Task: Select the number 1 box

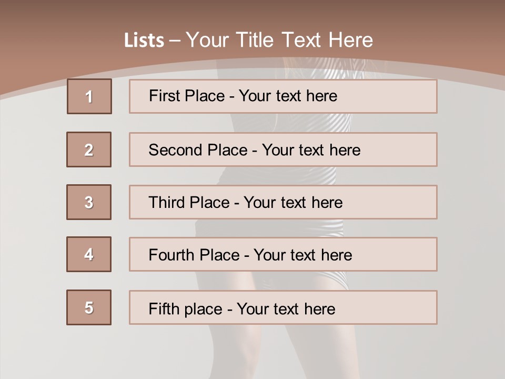Action: pyautogui.click(x=89, y=96)
